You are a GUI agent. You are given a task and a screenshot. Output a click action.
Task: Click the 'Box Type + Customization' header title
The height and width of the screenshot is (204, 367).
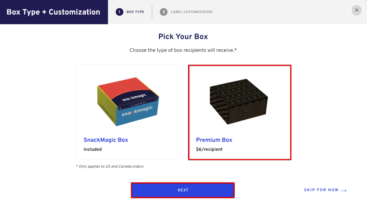coord(53,12)
